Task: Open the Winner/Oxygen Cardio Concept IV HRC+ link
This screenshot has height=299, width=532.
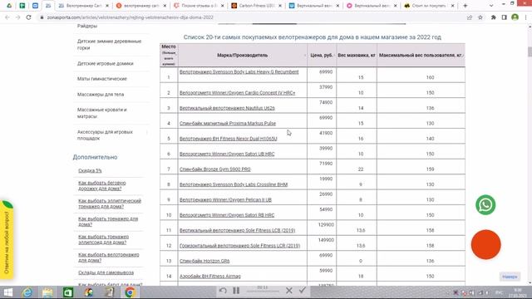Action: pos(237,92)
